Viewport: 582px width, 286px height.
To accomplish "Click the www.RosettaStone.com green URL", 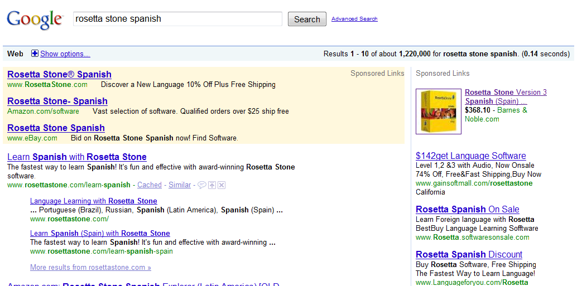I will (x=47, y=85).
